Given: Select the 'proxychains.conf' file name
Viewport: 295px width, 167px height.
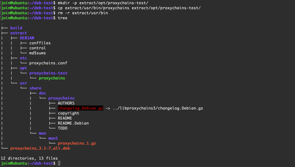Looking at the screenshot, I should 48,63.
